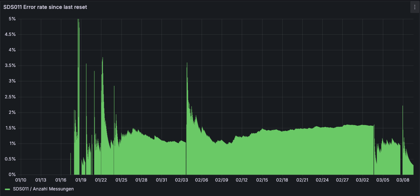Click the 4% y-axis label

click(13, 50)
